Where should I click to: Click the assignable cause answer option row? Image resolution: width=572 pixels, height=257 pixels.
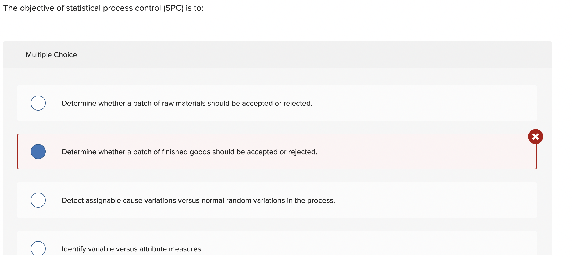277,200
